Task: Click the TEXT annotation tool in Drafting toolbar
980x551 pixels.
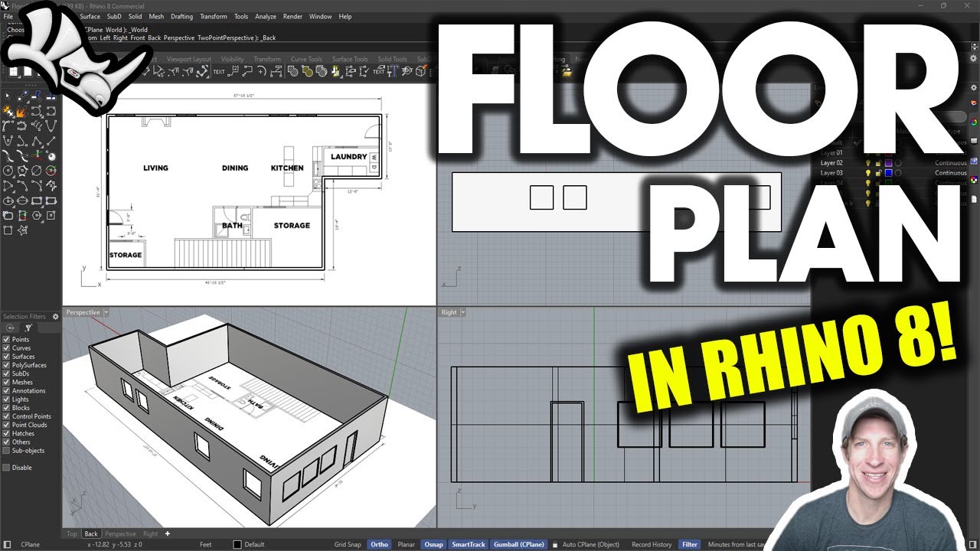Action: pyautogui.click(x=219, y=71)
